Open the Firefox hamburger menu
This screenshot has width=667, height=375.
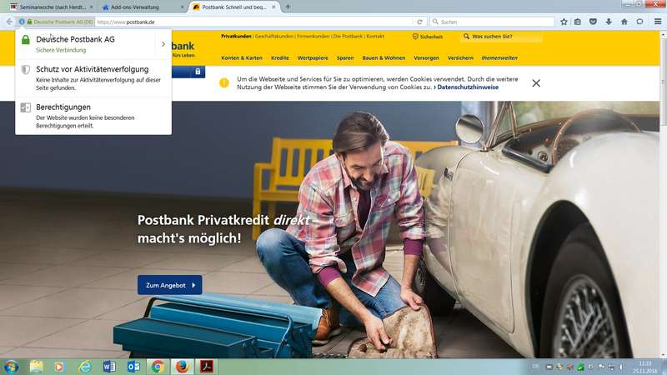(x=657, y=22)
